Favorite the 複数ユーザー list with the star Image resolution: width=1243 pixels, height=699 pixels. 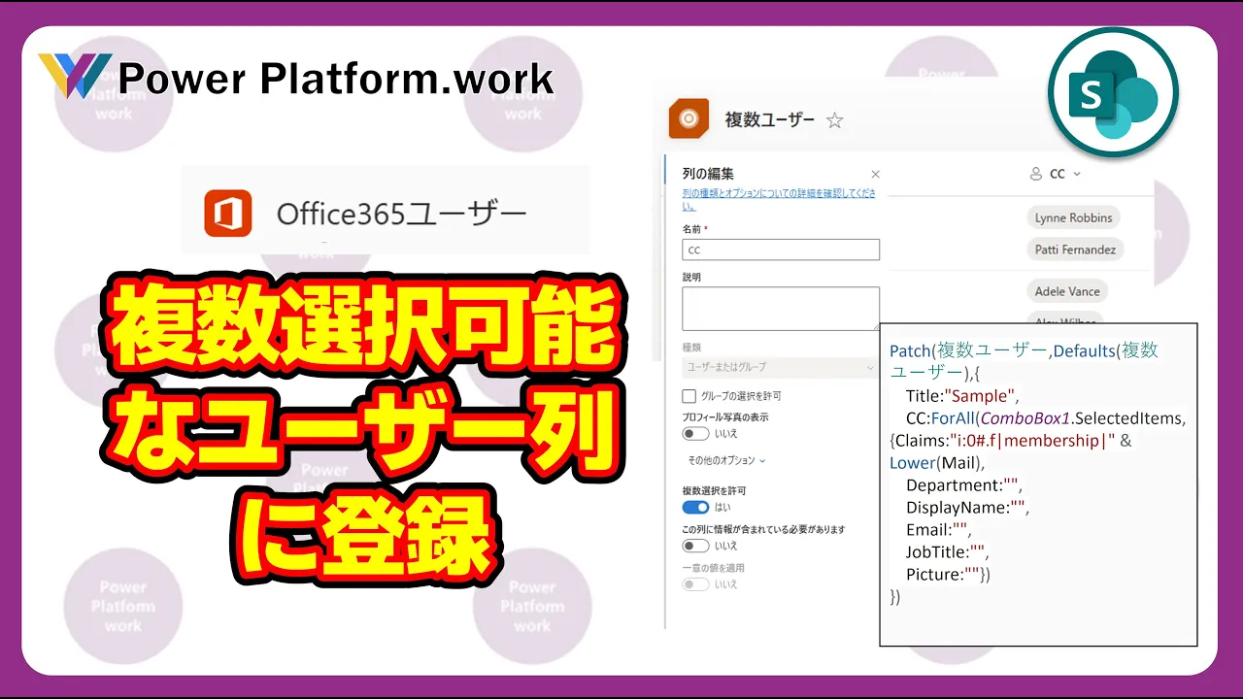click(834, 120)
